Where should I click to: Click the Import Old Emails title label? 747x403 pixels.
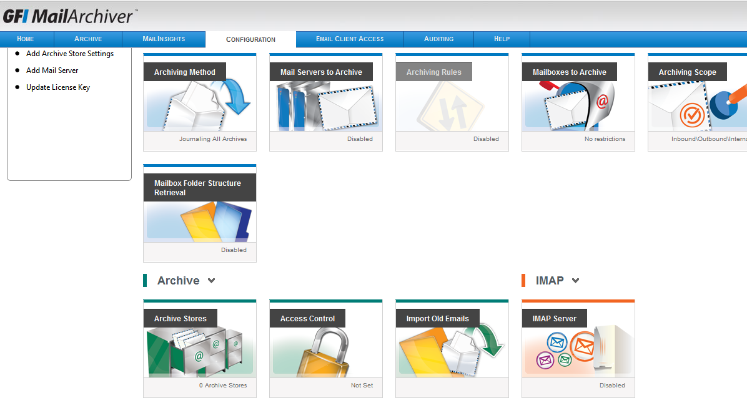click(x=437, y=319)
